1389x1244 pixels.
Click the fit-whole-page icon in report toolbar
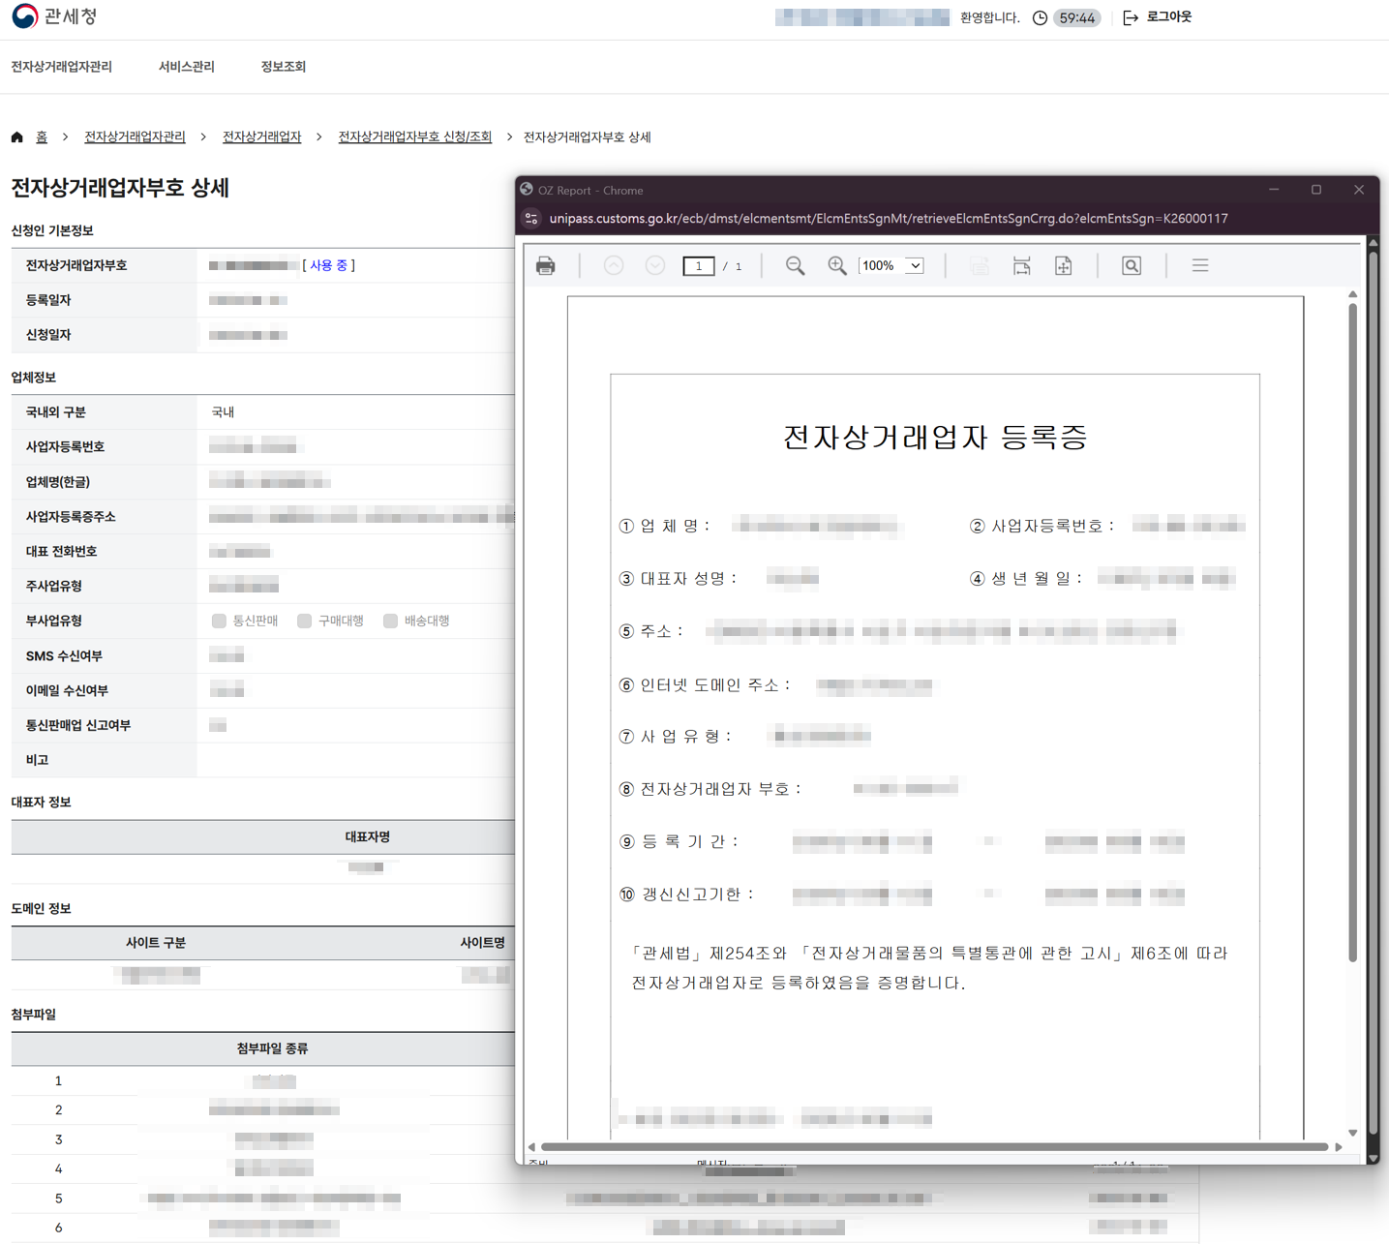(1063, 265)
